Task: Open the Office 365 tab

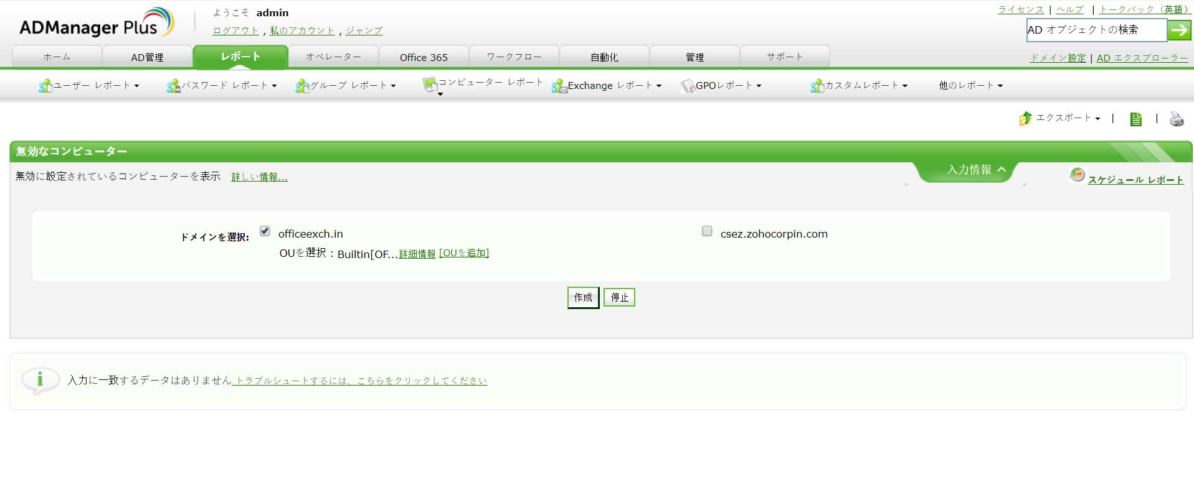Action: click(424, 57)
